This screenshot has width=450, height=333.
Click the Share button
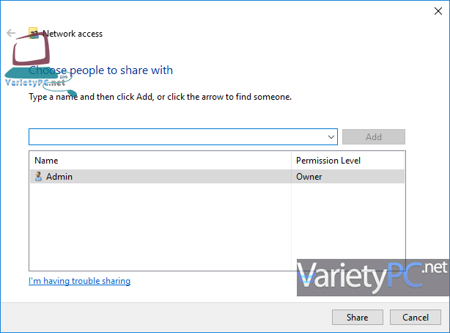tap(357, 318)
